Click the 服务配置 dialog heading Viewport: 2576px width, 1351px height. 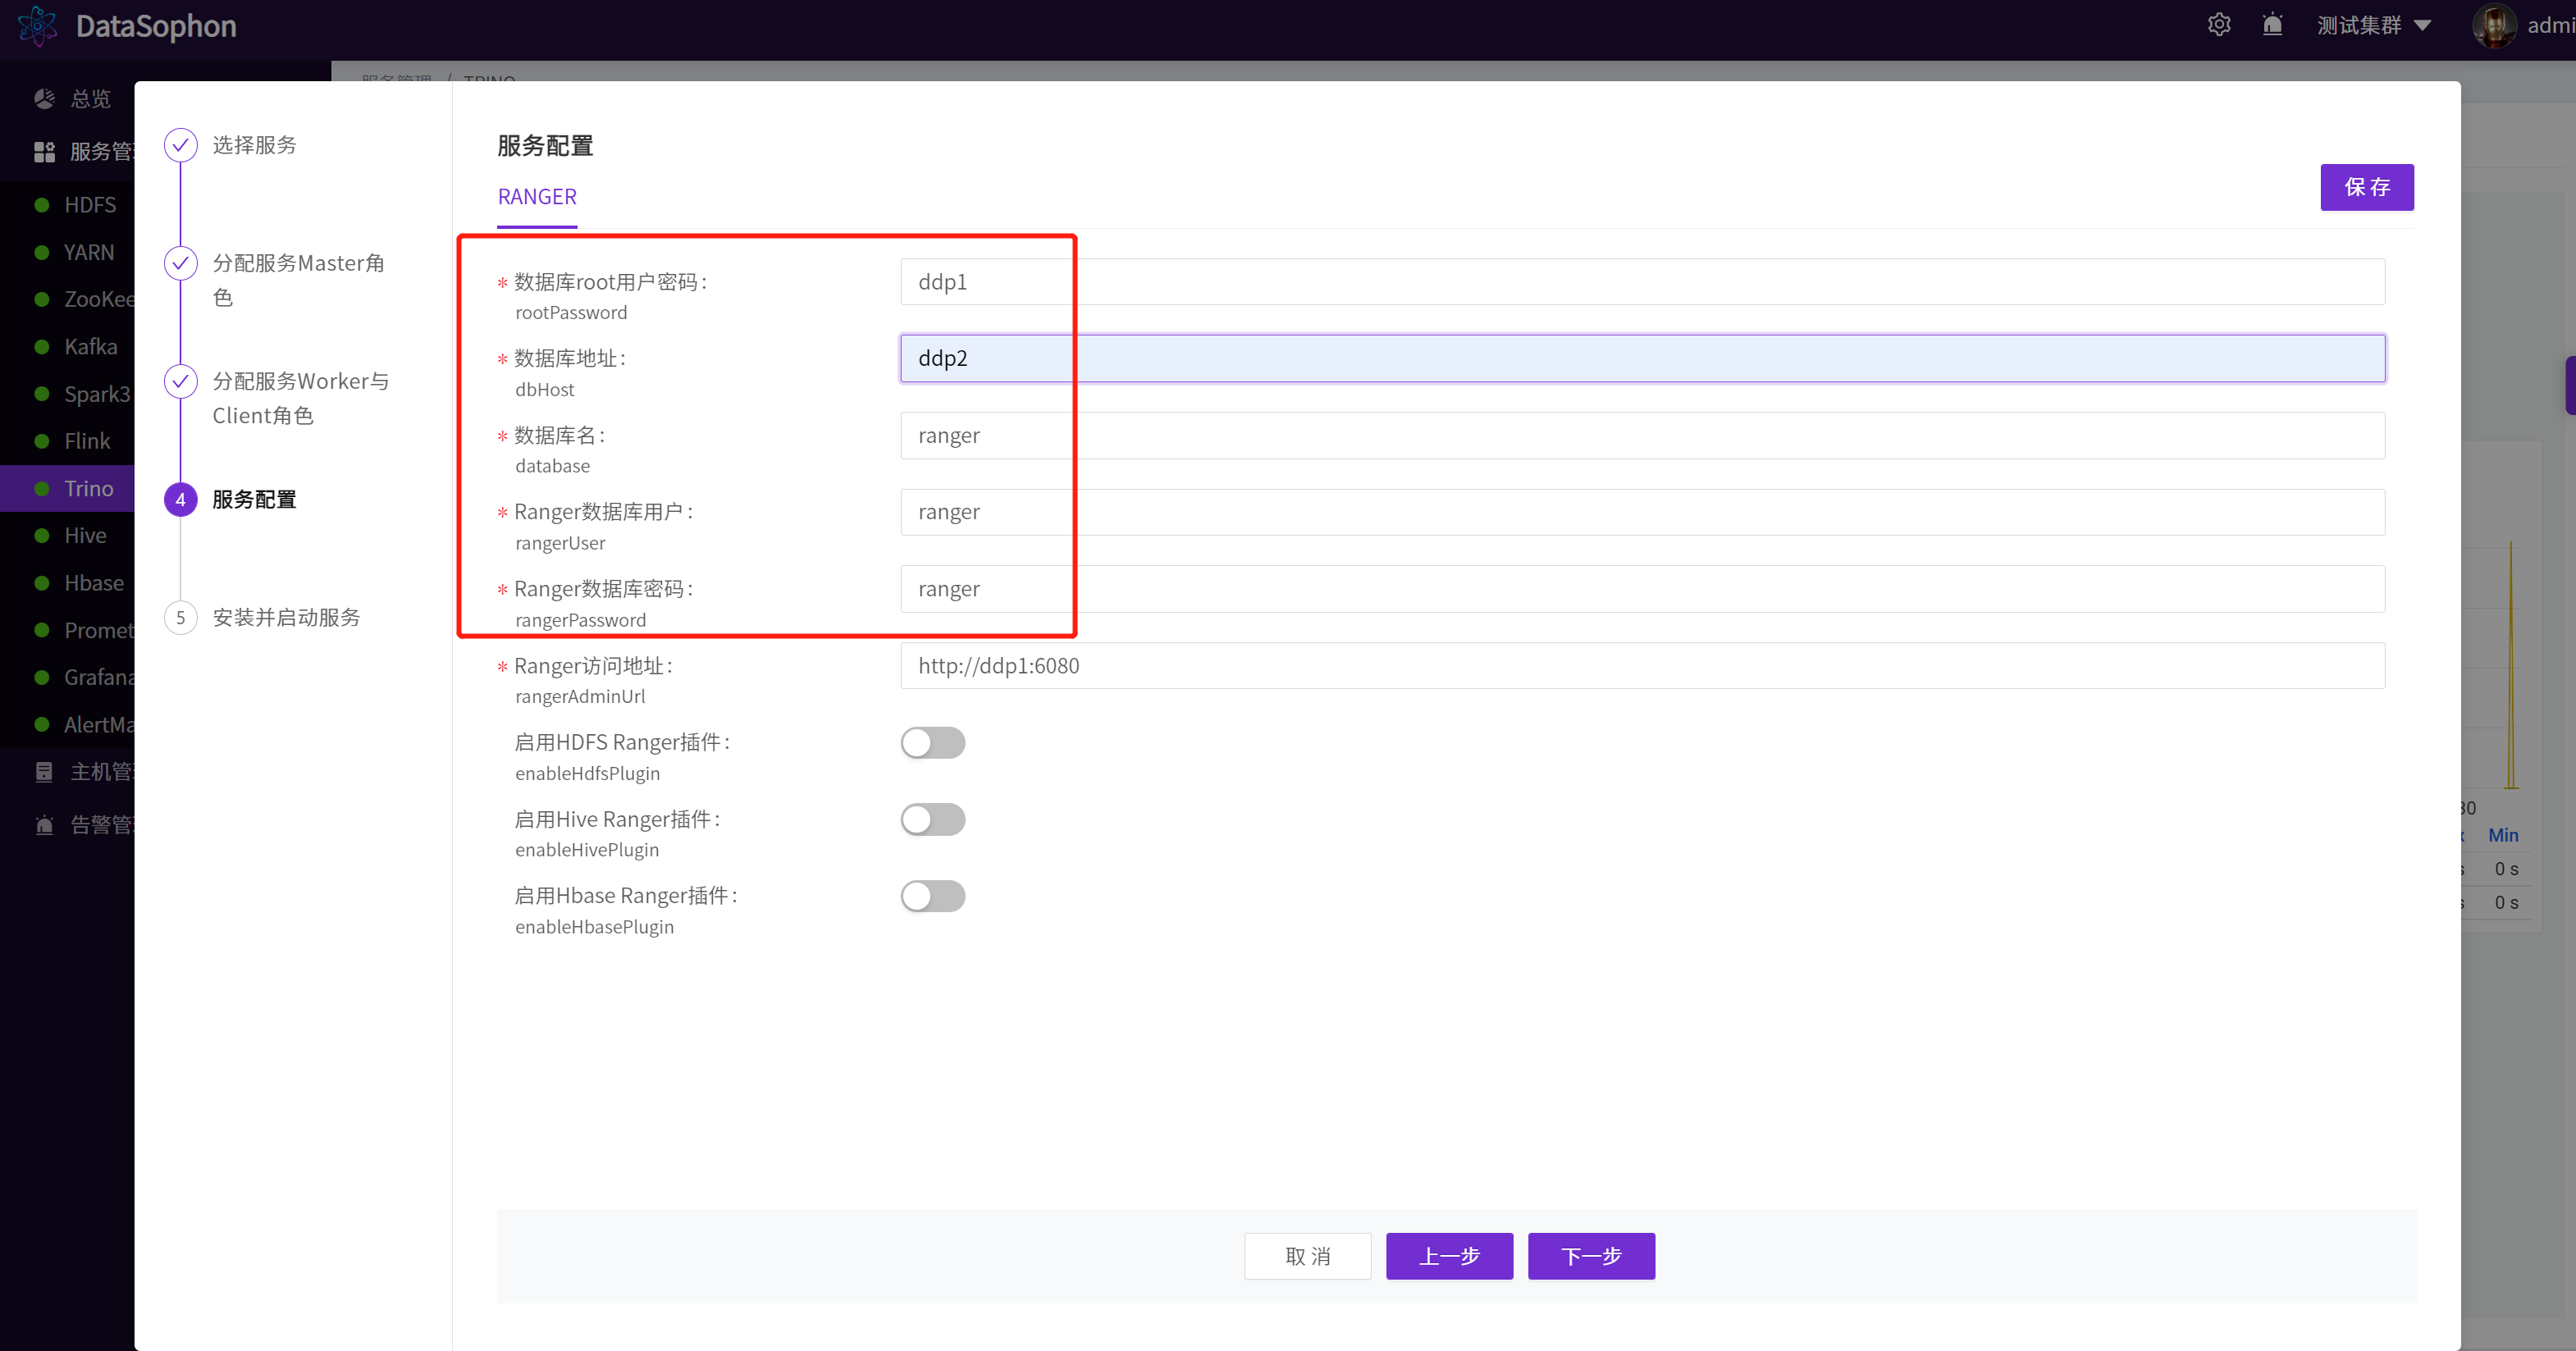pos(545,146)
